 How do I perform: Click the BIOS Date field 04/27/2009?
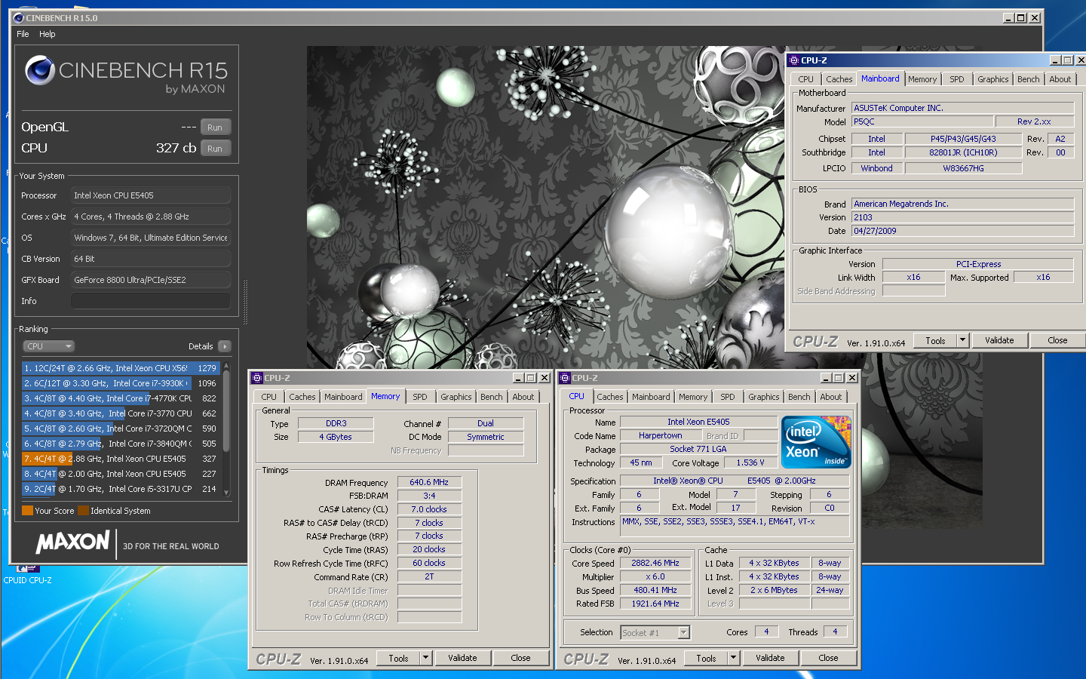(x=962, y=232)
